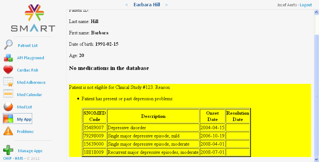Open the API Playground blocks icon

[8, 58]
